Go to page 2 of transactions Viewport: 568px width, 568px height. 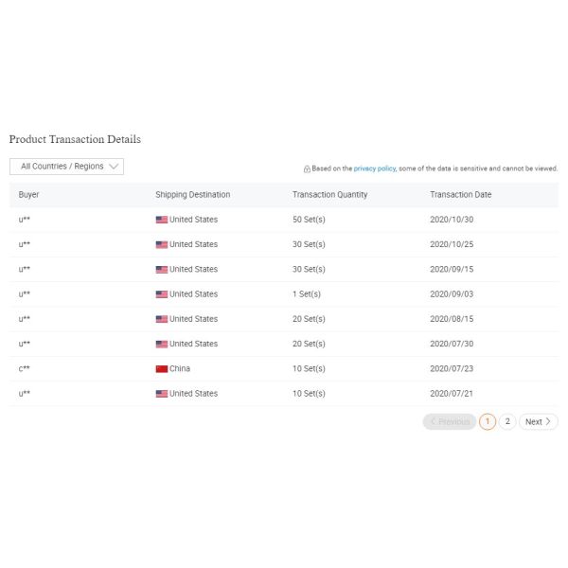507,421
